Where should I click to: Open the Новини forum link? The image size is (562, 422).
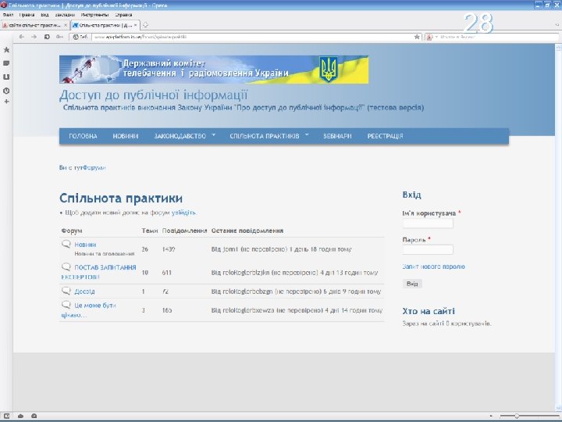coord(85,245)
